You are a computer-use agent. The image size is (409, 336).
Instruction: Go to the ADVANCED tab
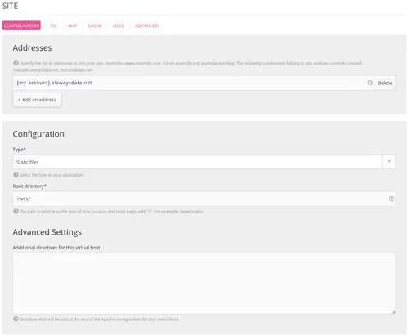click(146, 25)
